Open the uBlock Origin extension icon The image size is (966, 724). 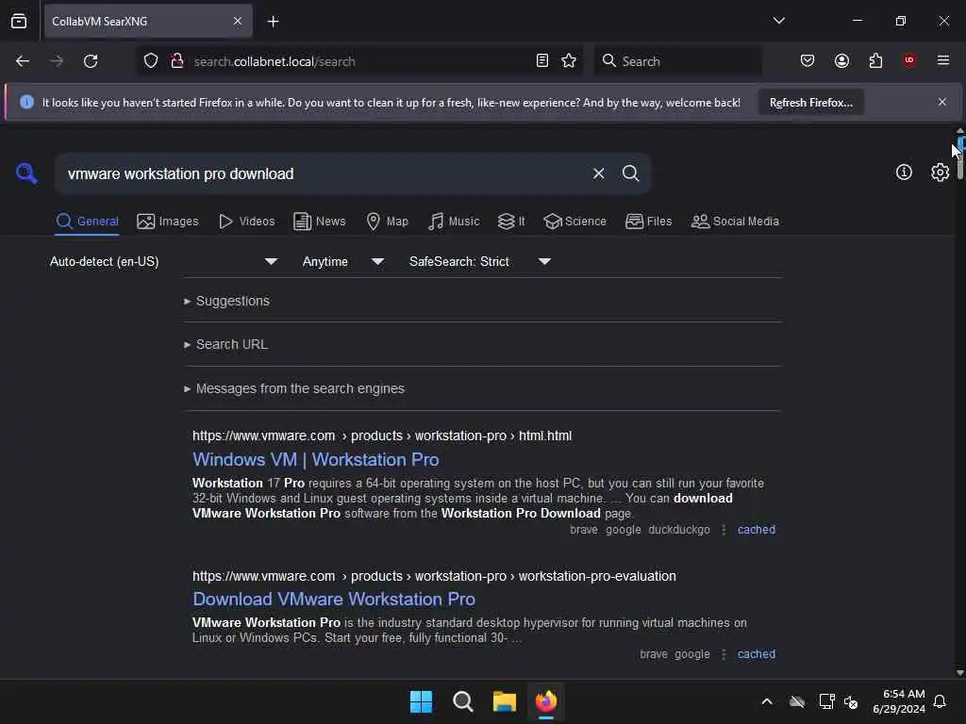pos(909,60)
